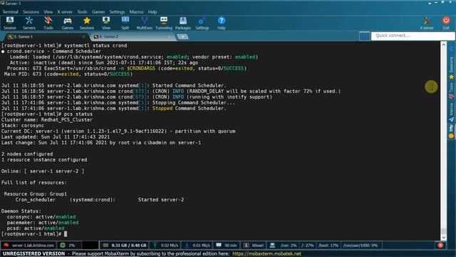456x257 pixels.
Task: Click the ktiwari user status item
Action: pyautogui.click(x=254, y=246)
